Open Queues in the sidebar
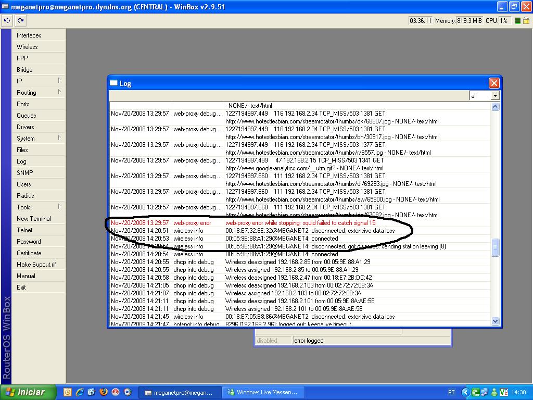Screen dimensions: 533x400 [39, 116]
